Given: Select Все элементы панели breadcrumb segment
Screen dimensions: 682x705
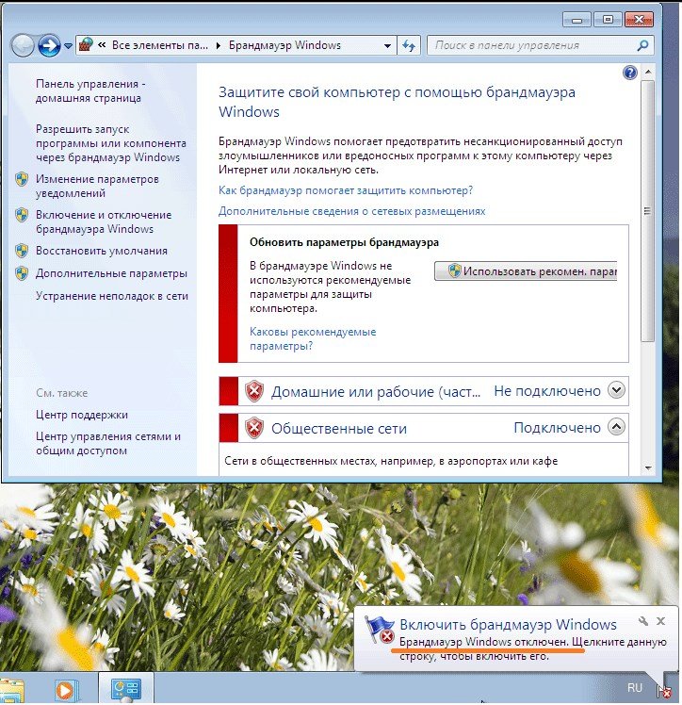Looking at the screenshot, I should (159, 45).
